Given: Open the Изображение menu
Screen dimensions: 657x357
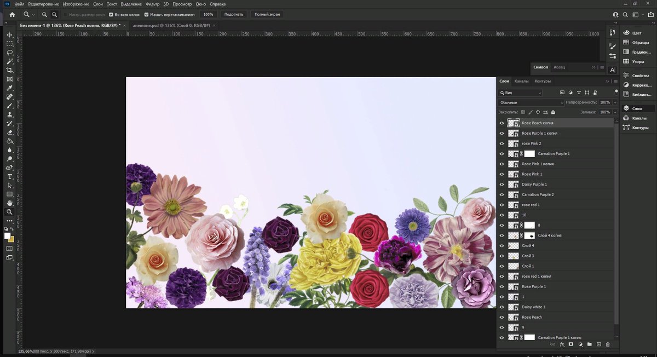Looking at the screenshot, I should (x=77, y=4).
